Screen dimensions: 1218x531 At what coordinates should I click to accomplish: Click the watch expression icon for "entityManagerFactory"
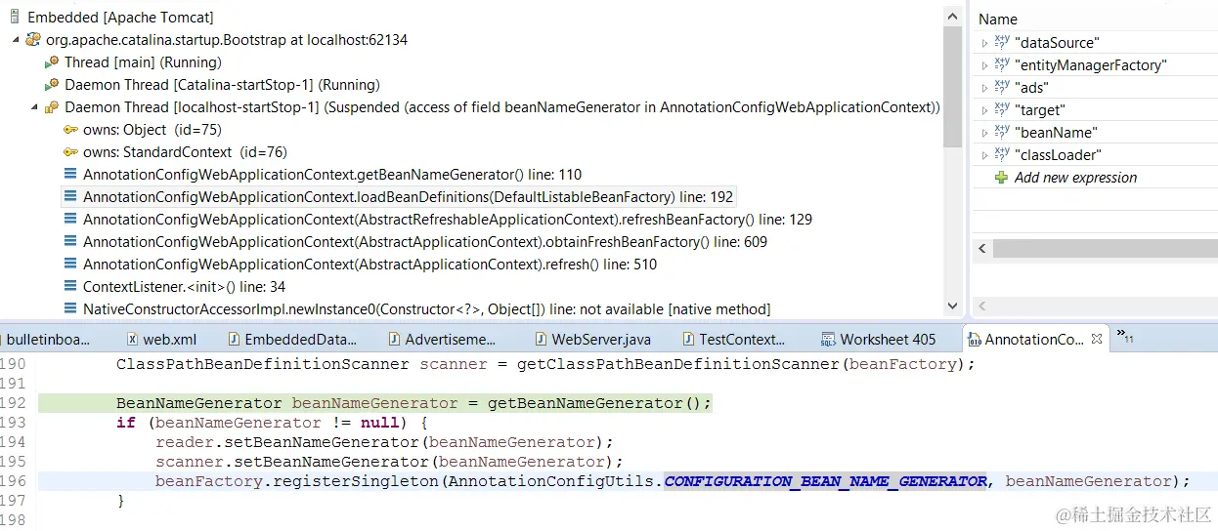pos(1002,65)
